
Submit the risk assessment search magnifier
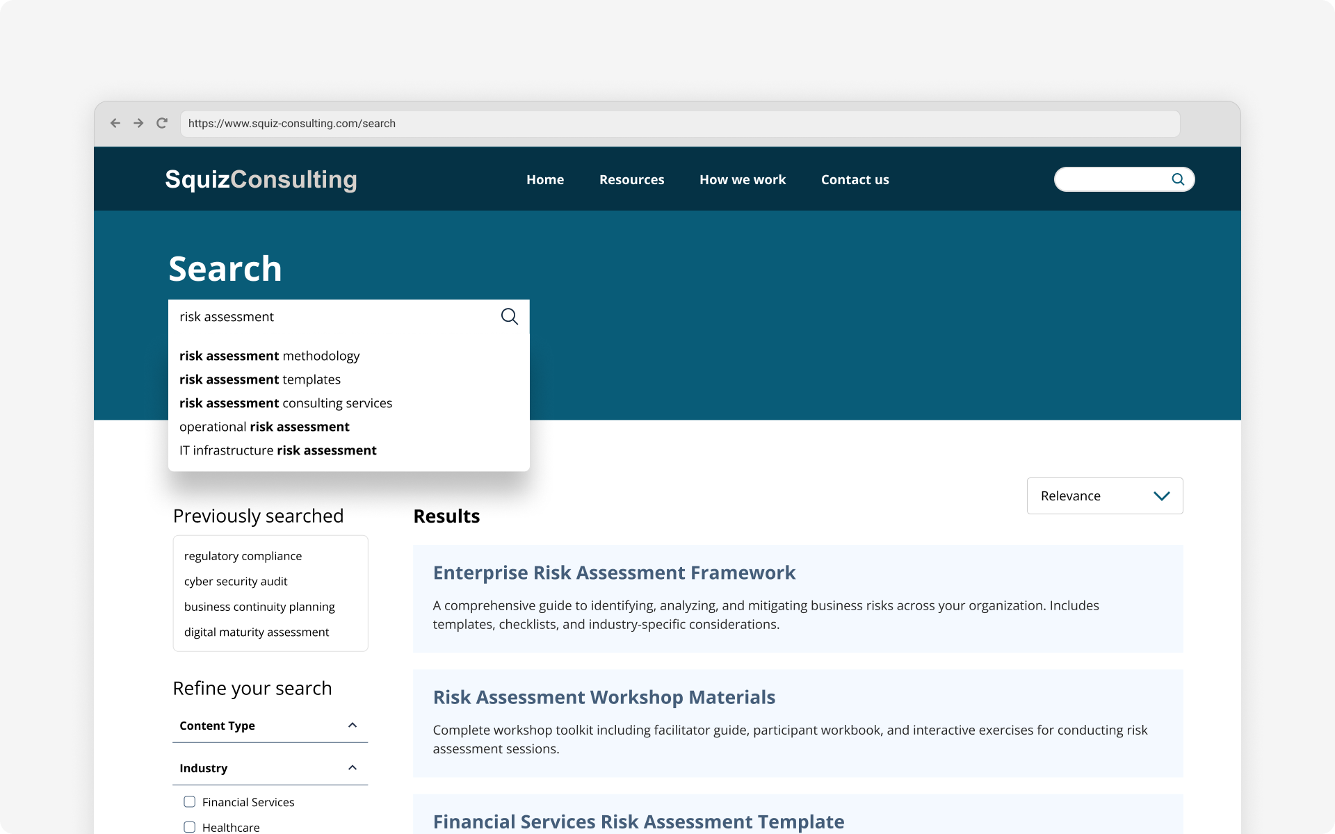[x=510, y=317]
